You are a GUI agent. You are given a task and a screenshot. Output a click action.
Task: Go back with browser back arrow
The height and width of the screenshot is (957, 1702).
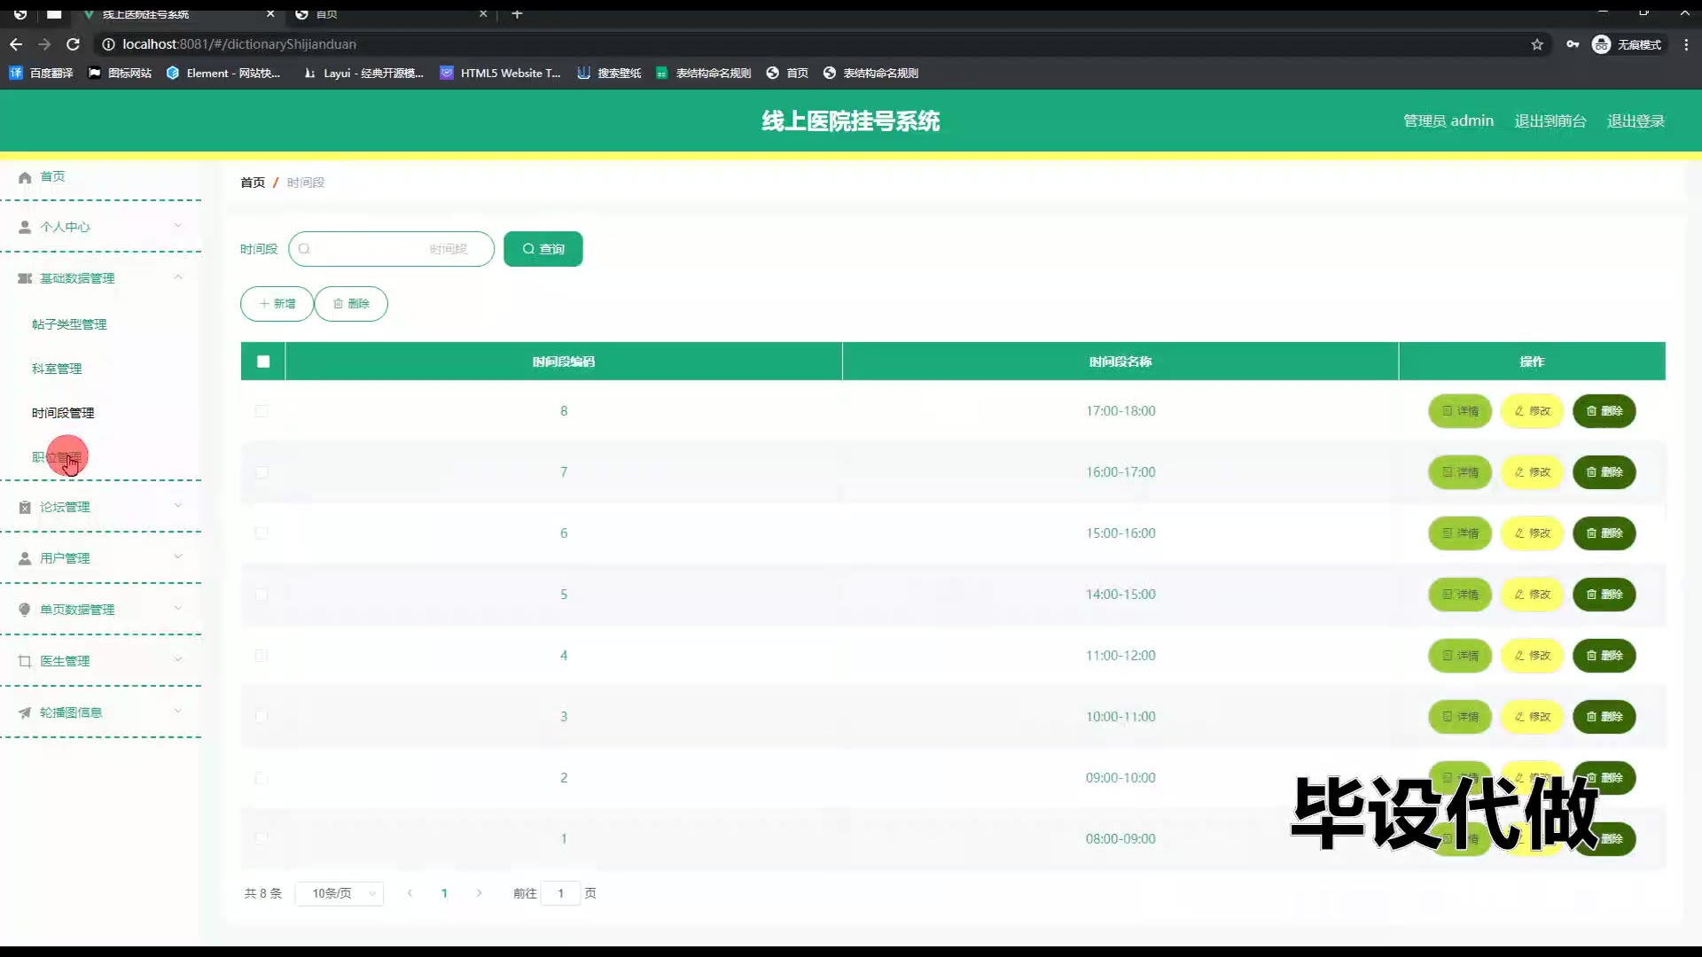(16, 44)
